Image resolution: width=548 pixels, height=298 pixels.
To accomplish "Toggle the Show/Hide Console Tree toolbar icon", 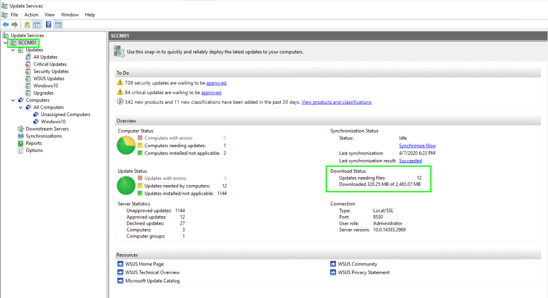I will (x=37, y=25).
